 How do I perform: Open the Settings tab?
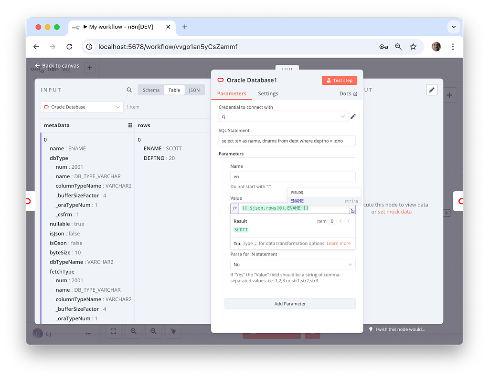(268, 93)
